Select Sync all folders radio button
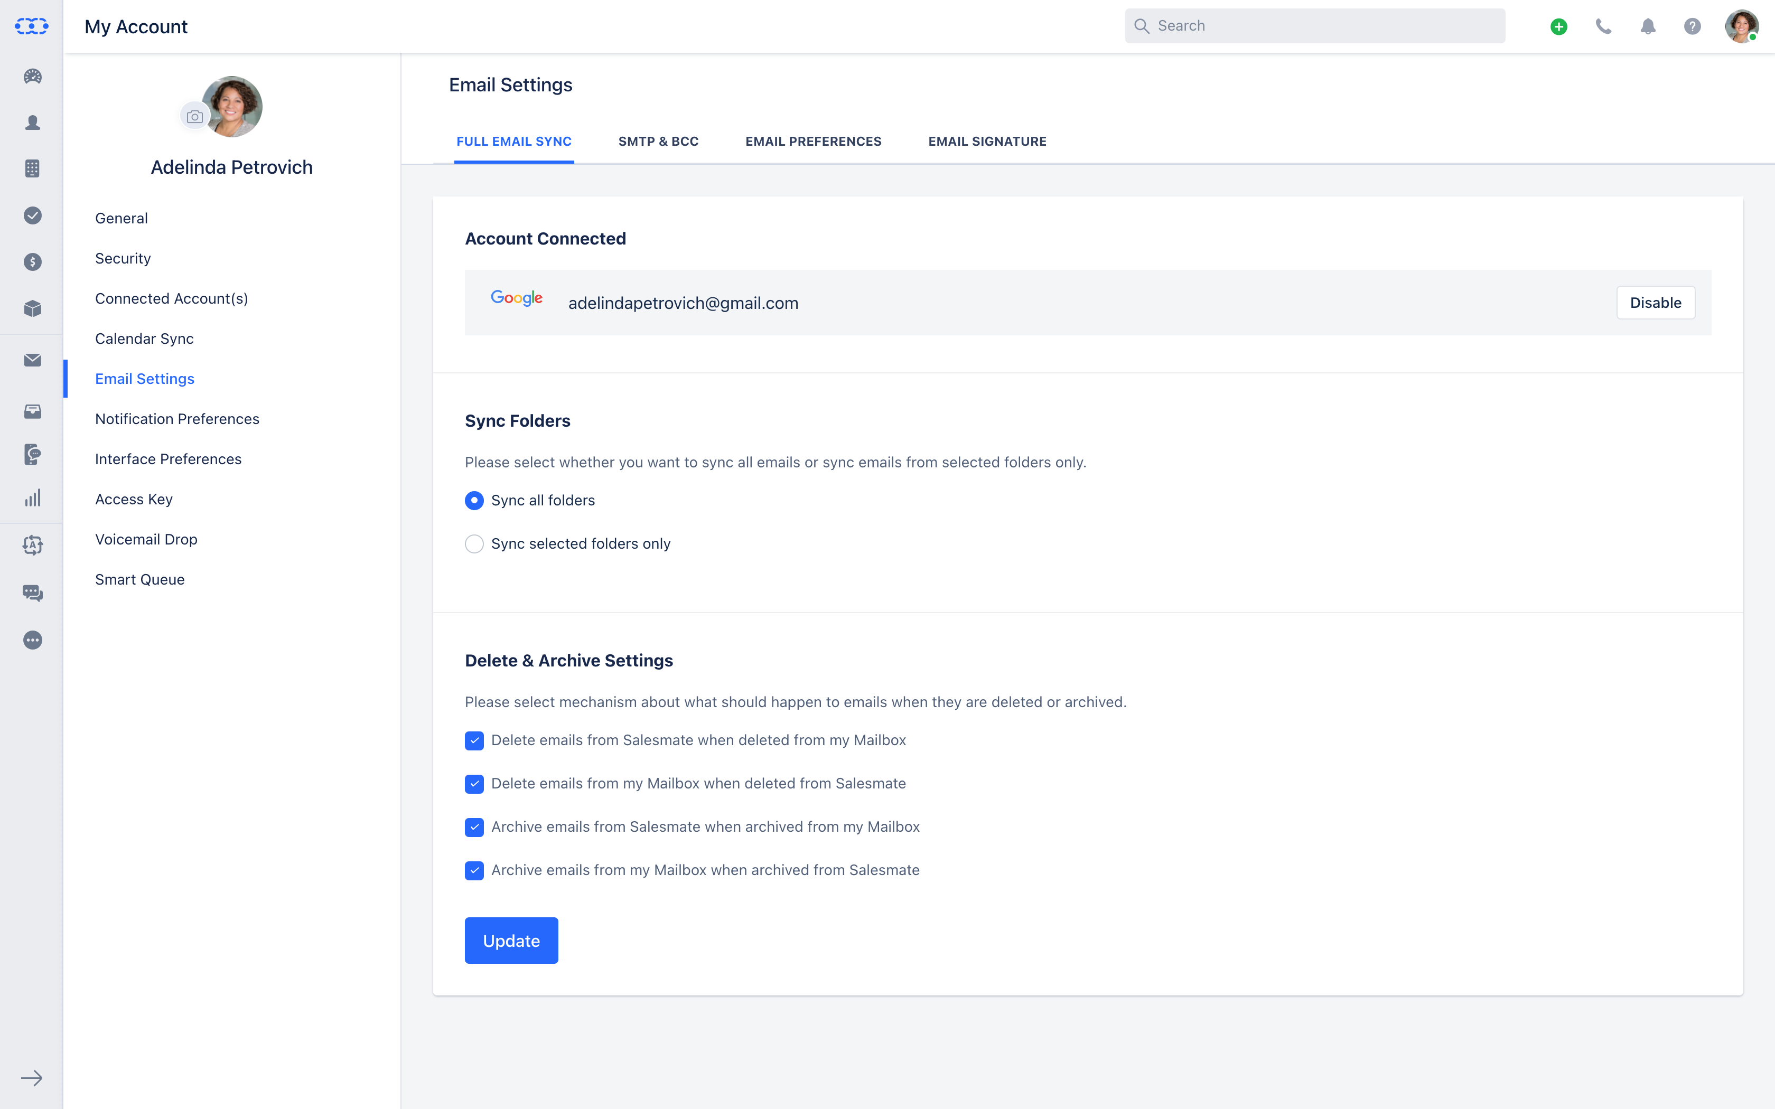This screenshot has height=1109, width=1775. click(x=474, y=500)
